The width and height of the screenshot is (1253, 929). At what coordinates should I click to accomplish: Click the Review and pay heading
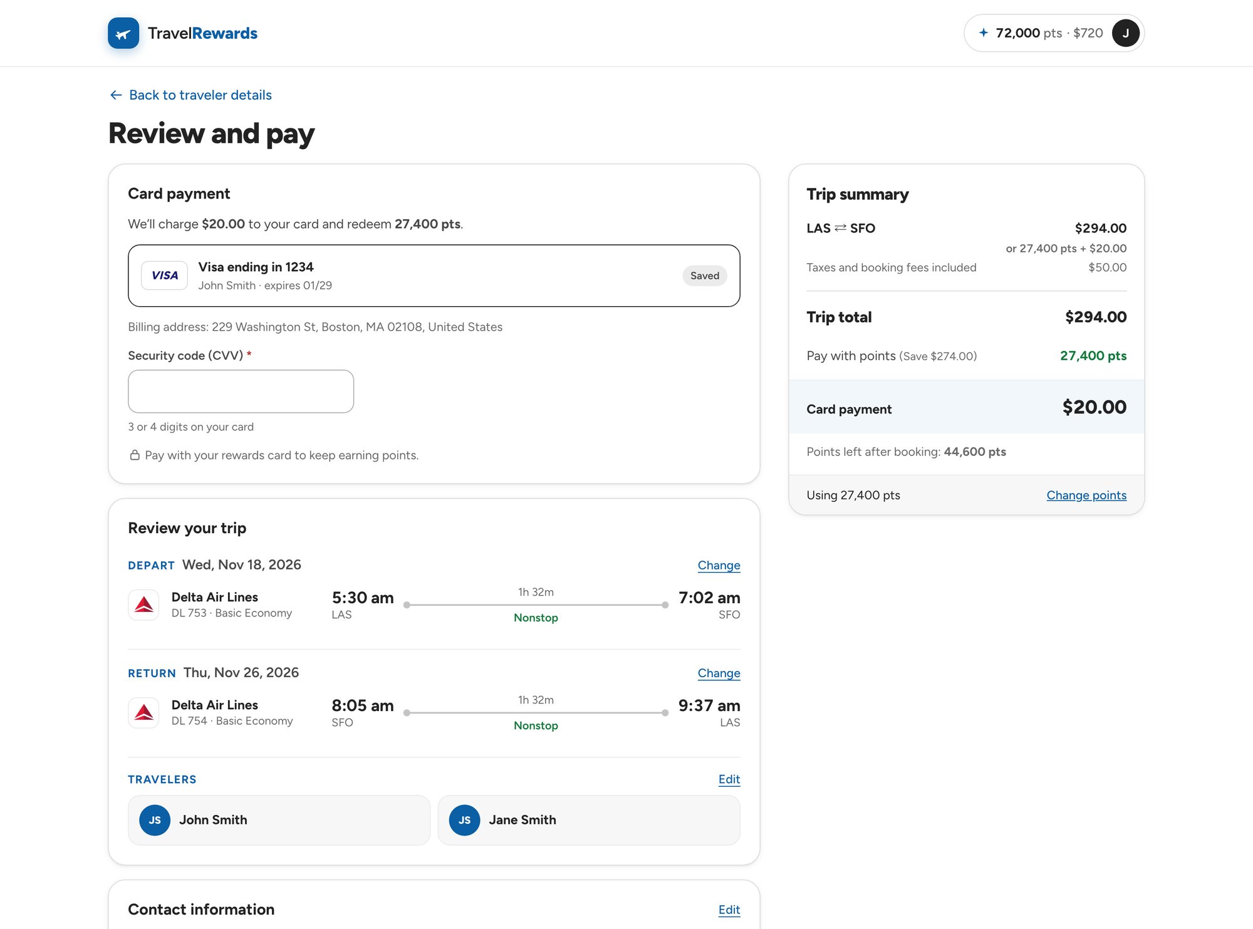coord(212,133)
